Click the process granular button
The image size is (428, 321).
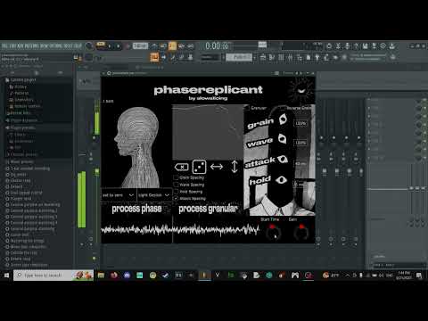tap(208, 209)
